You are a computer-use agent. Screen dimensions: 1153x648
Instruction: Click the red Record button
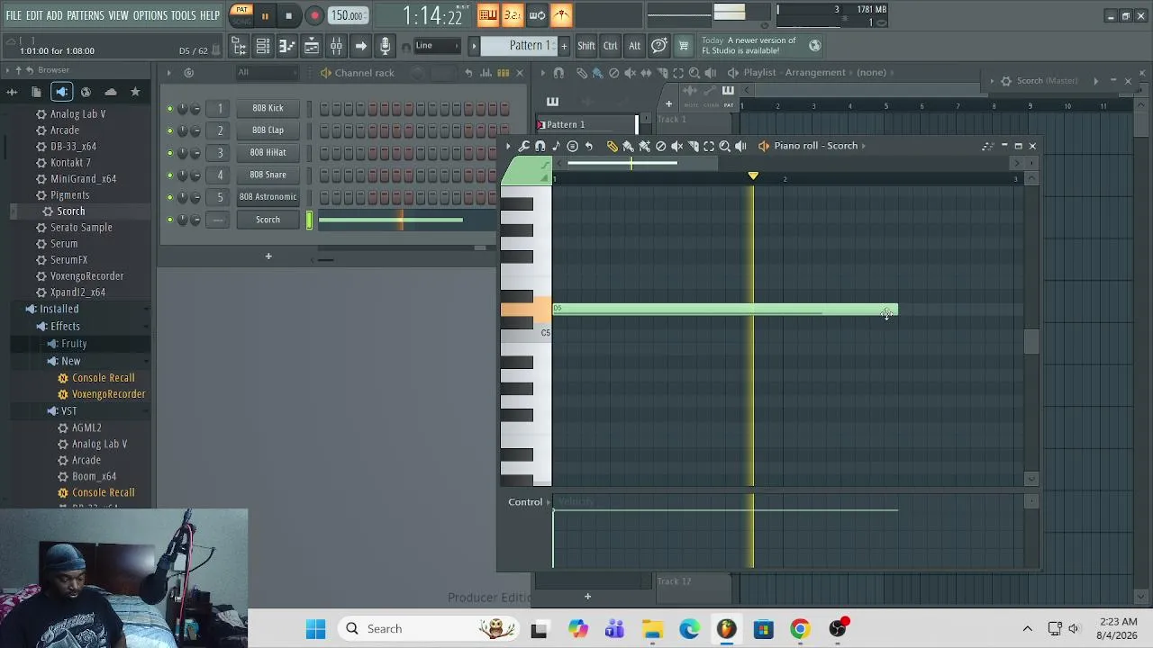pyautogui.click(x=314, y=15)
